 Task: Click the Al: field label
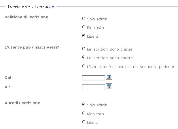point(8,86)
